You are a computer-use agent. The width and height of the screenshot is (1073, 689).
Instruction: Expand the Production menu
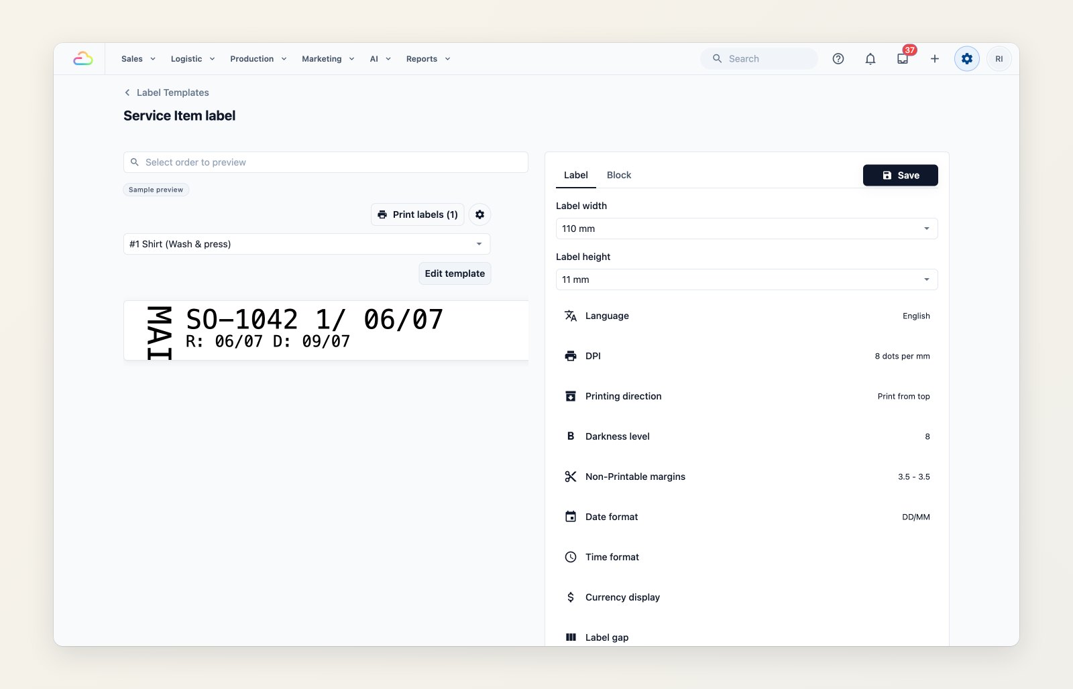click(x=258, y=59)
